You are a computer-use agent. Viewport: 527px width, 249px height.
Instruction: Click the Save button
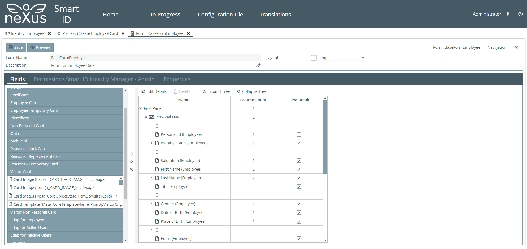16,47
